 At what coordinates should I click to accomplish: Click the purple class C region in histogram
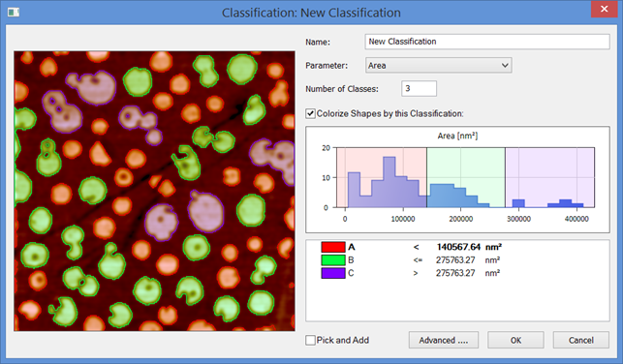(x=550, y=177)
